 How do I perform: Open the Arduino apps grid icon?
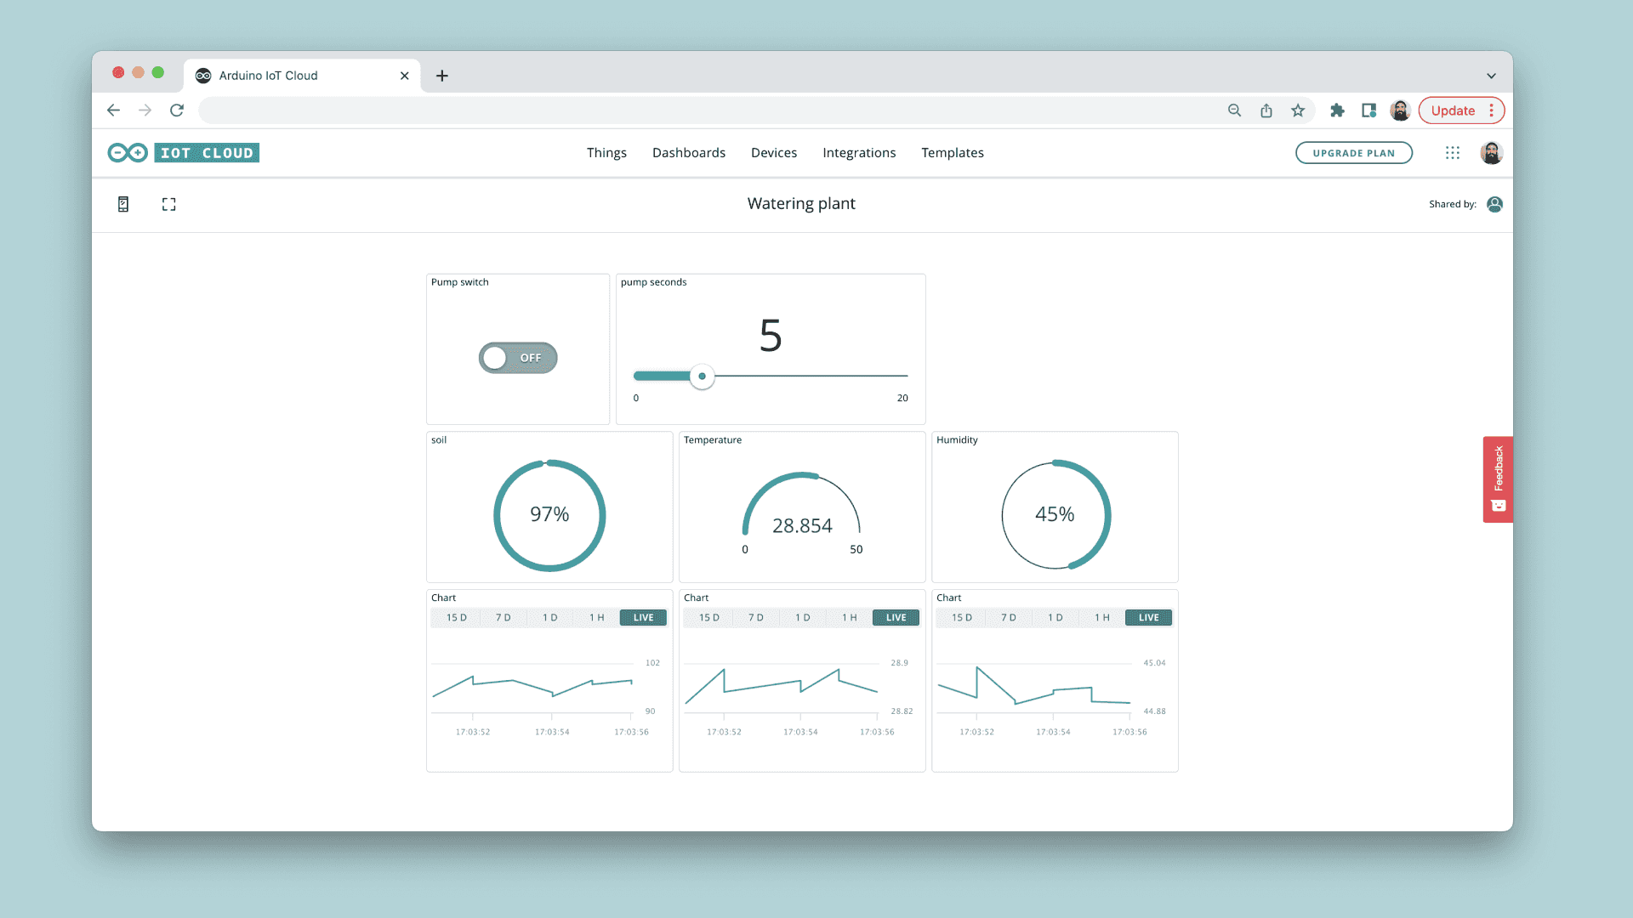pyautogui.click(x=1453, y=153)
